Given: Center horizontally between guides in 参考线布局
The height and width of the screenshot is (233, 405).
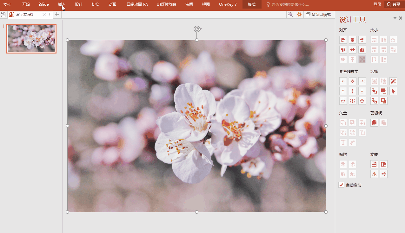Looking at the screenshot, I should pyautogui.click(x=353, y=81).
